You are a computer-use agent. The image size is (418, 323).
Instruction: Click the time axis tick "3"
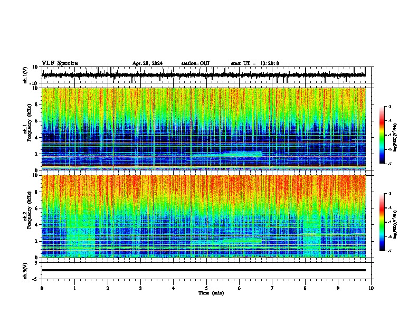(140, 288)
